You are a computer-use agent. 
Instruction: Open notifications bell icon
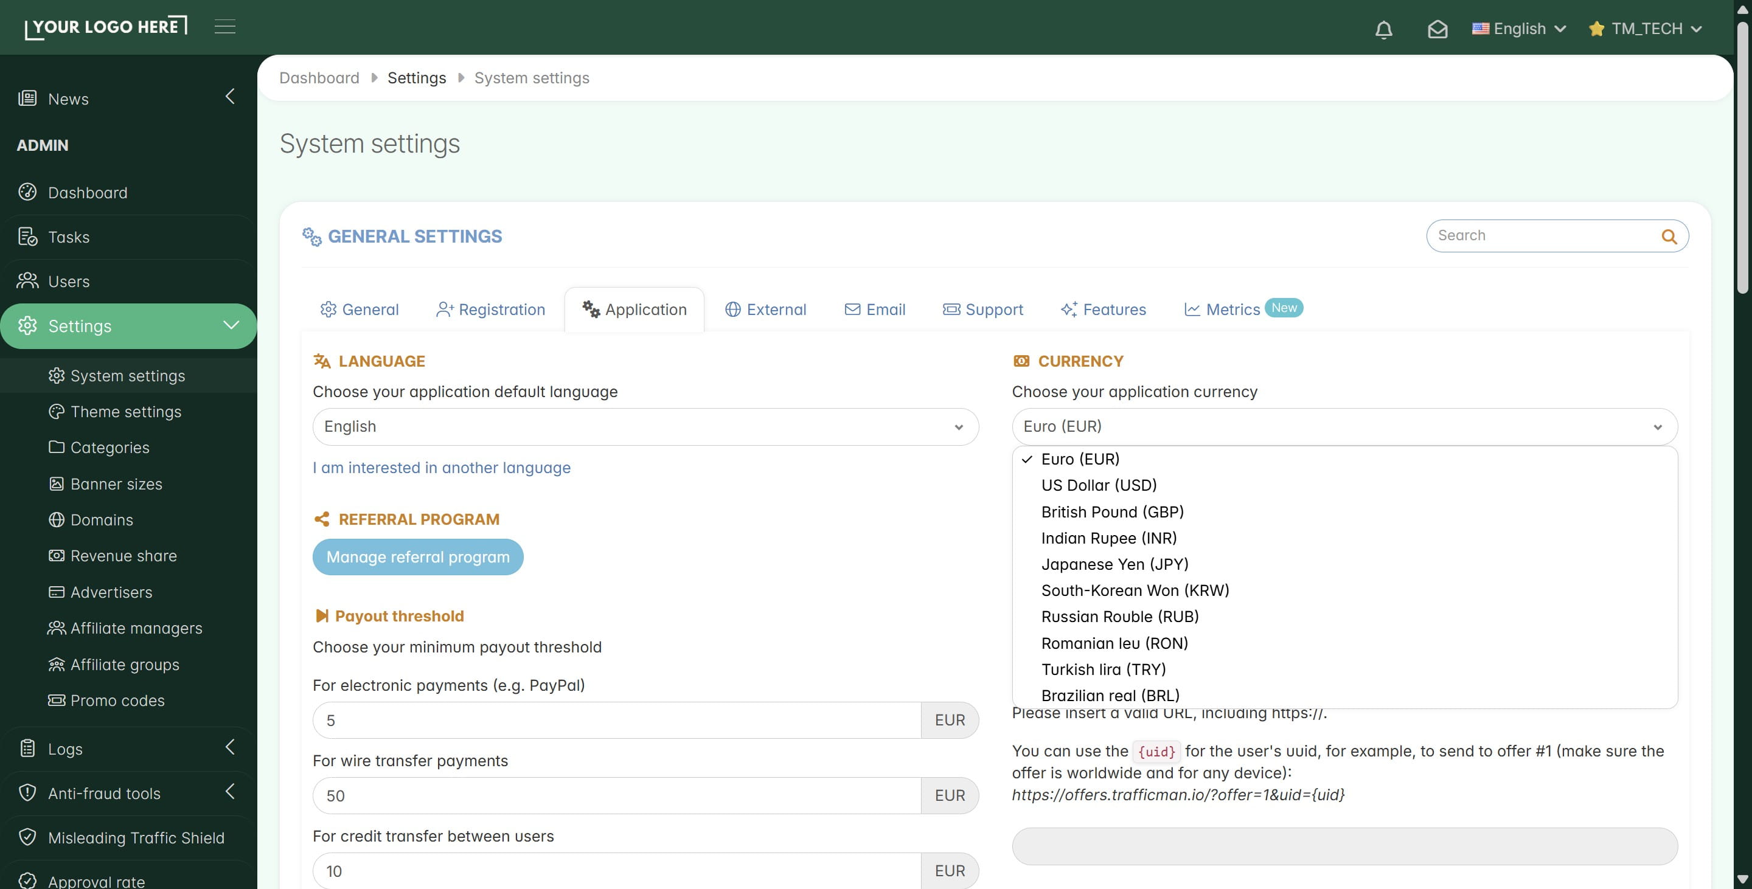pos(1383,29)
